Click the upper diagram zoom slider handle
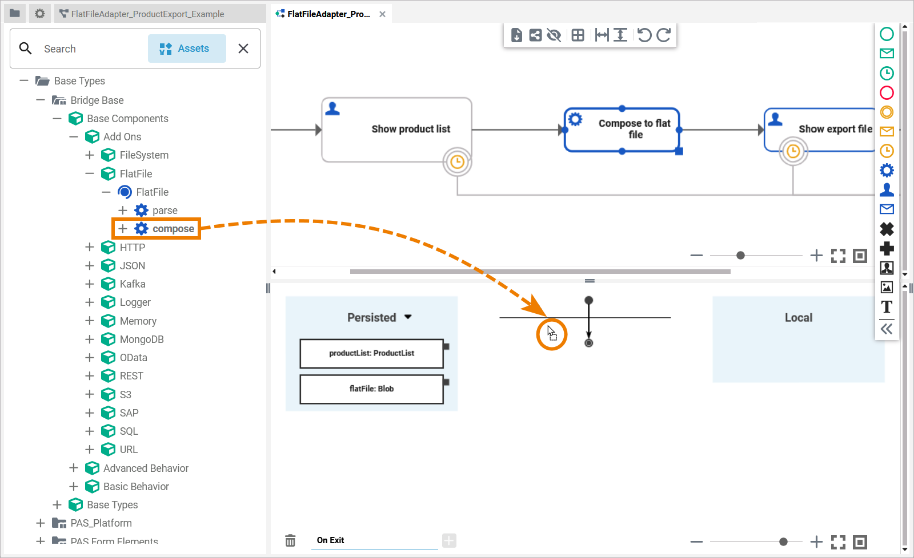The height and width of the screenshot is (558, 914). click(740, 256)
